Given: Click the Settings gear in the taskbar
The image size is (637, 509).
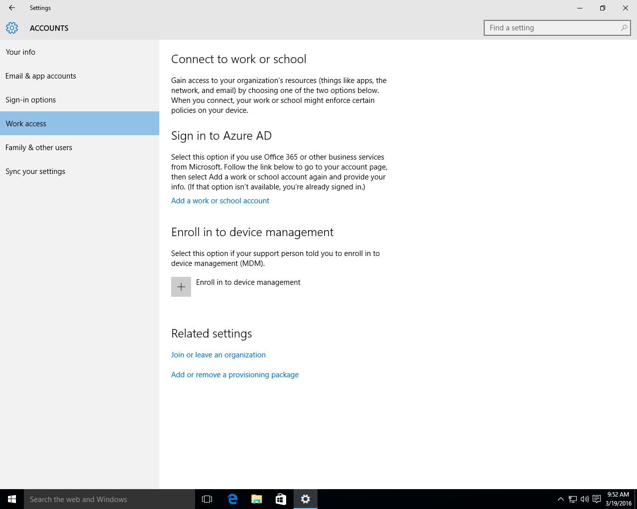Looking at the screenshot, I should click(x=306, y=499).
